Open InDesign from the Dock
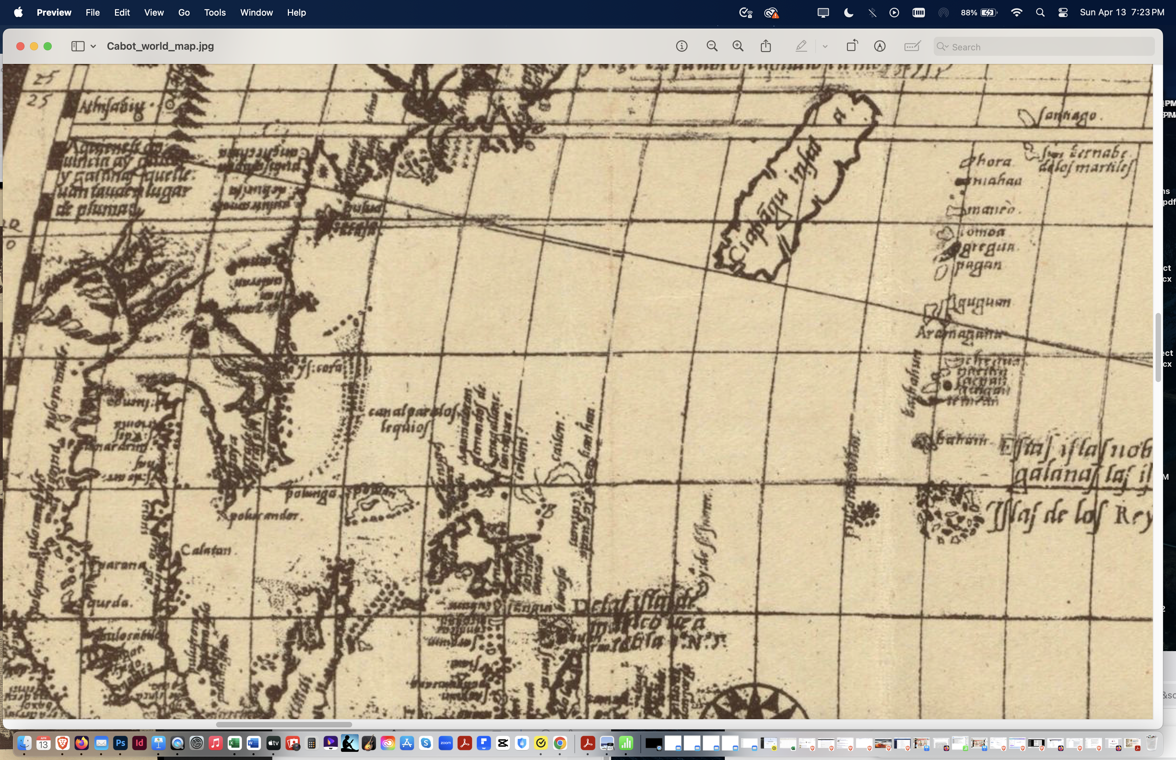 (x=139, y=743)
